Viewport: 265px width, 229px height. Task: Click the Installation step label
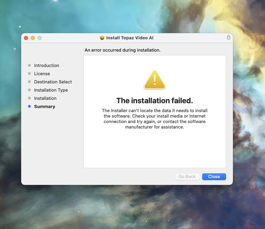(45, 98)
